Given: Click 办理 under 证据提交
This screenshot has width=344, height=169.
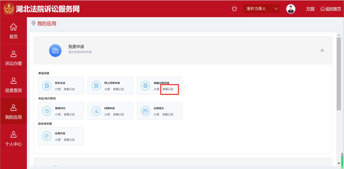Looking at the screenshot, I should (156, 114).
